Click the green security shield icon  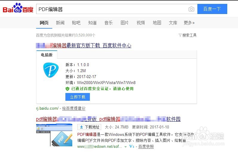[x=67, y=89]
